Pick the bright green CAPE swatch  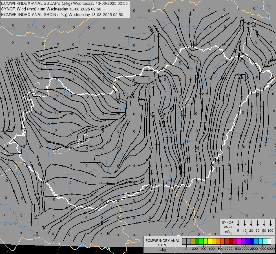[x=201, y=241]
